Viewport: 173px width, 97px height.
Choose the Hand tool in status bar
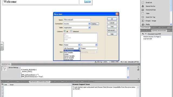(98, 62)
